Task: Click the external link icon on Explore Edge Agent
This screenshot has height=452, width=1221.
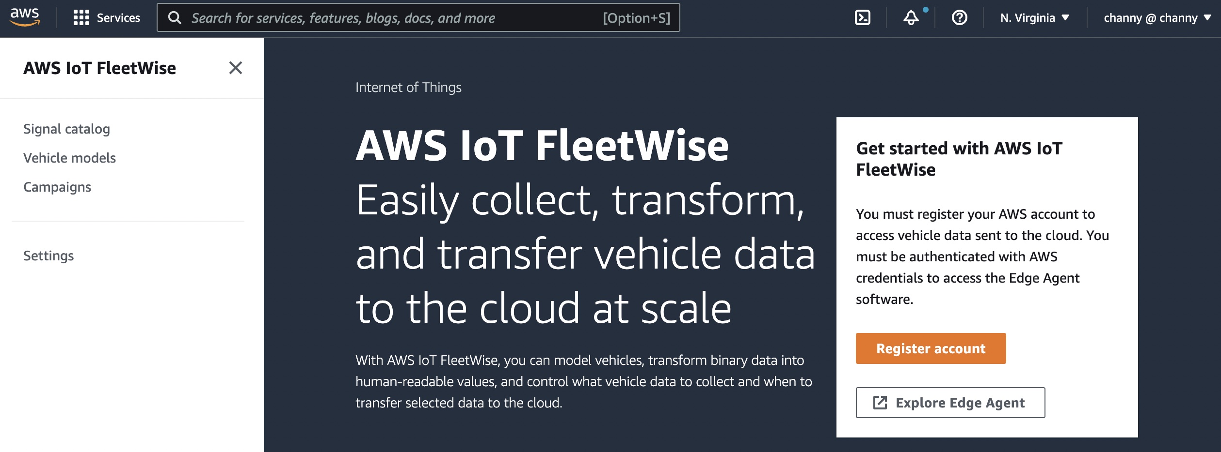Action: click(880, 403)
